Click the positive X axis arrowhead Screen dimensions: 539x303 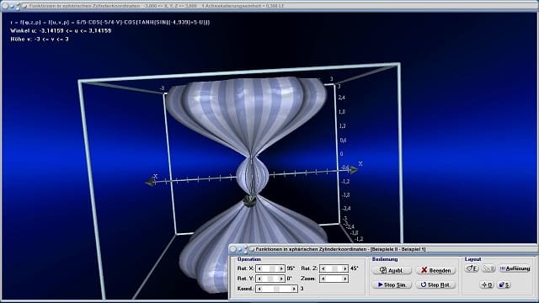(x=354, y=169)
